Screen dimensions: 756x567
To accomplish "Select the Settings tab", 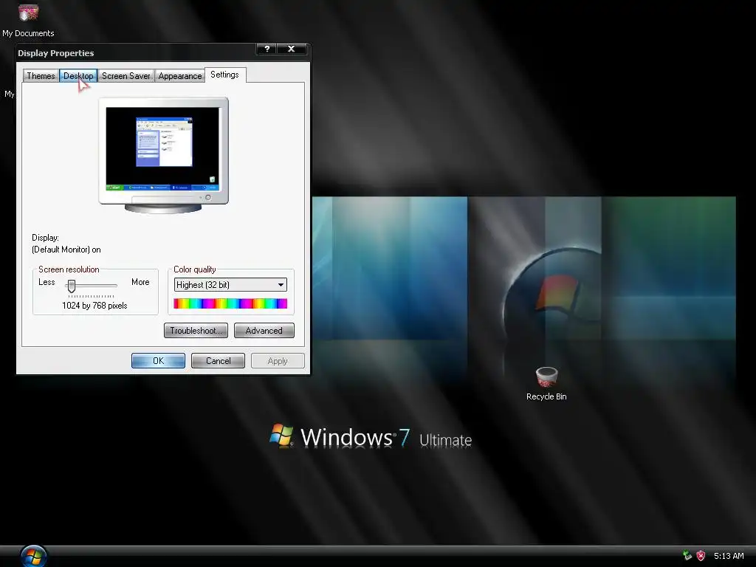I will point(225,75).
